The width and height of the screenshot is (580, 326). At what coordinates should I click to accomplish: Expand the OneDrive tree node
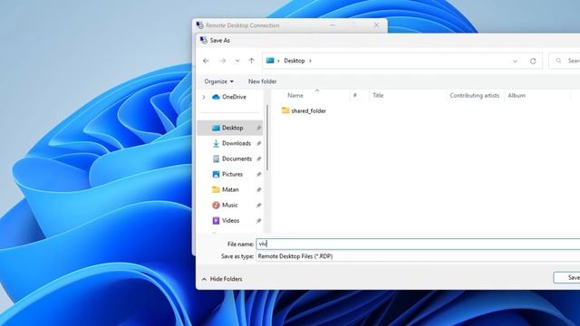pyautogui.click(x=204, y=97)
